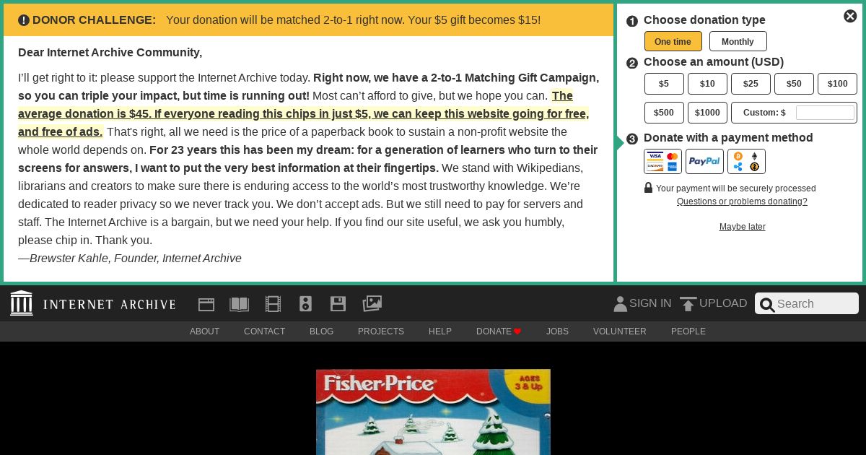This screenshot has width=866, height=455.
Task: Open the BLOG menu item
Action: (x=321, y=331)
